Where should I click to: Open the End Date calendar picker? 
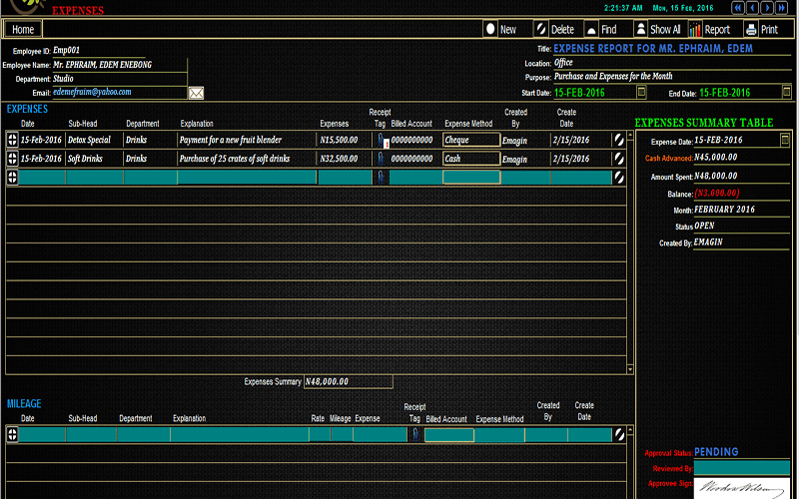(x=785, y=93)
